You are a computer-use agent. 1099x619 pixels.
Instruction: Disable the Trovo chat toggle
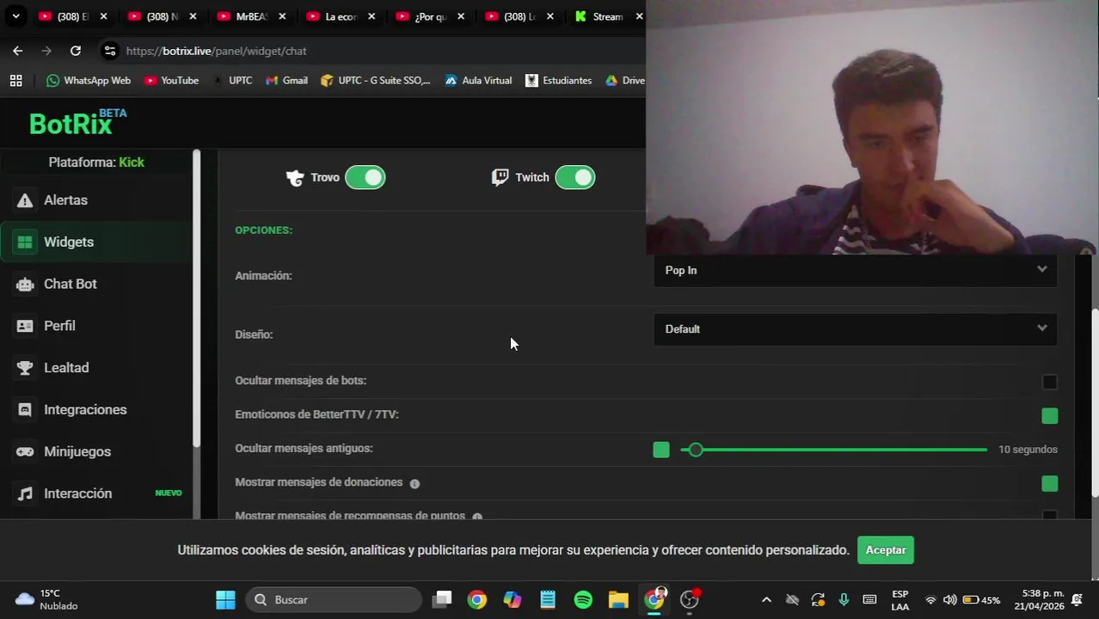tap(365, 178)
